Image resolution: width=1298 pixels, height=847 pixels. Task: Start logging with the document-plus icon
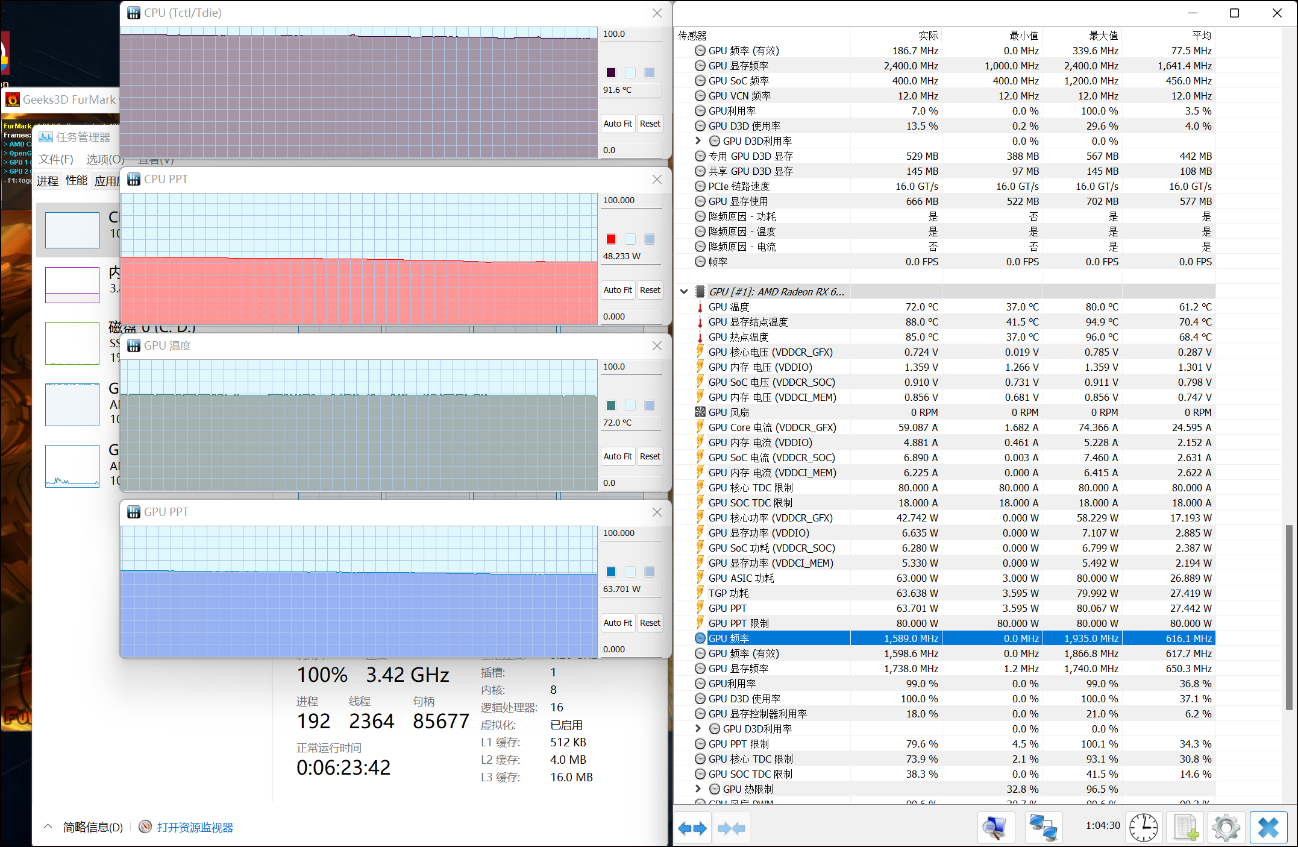(x=1185, y=828)
